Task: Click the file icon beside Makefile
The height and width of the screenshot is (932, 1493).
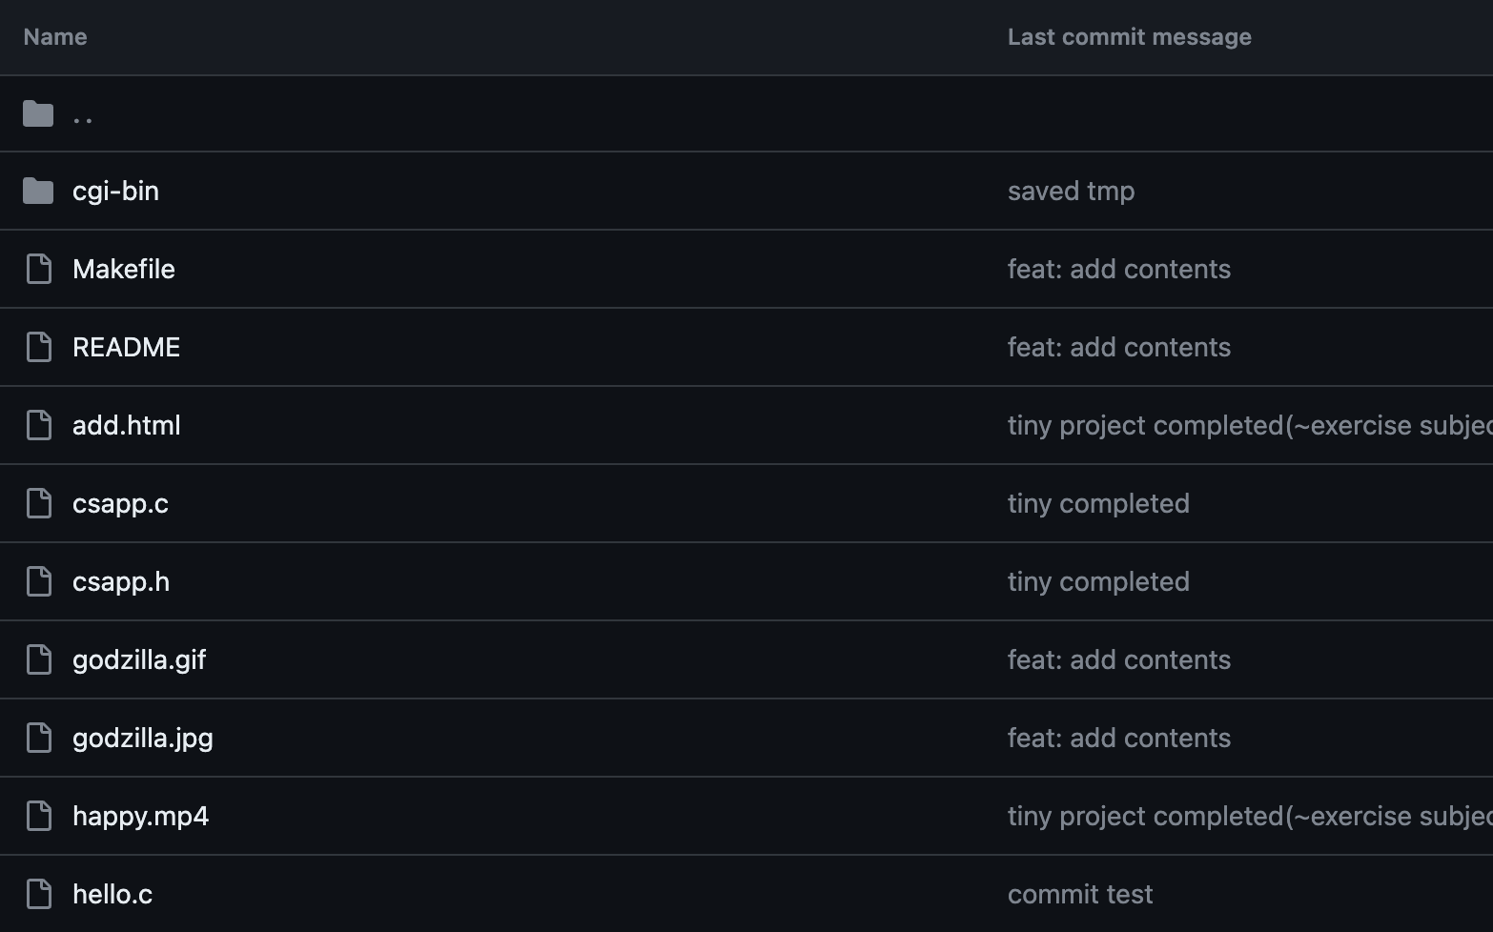Action: 39,269
